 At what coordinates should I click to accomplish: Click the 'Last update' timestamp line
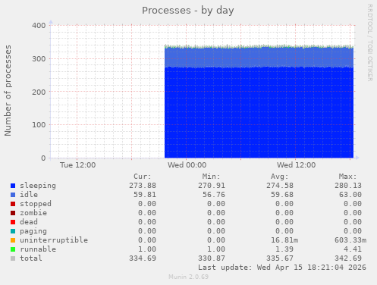(x=282, y=268)
